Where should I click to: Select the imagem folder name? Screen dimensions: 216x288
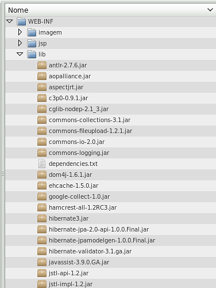(x=50, y=32)
